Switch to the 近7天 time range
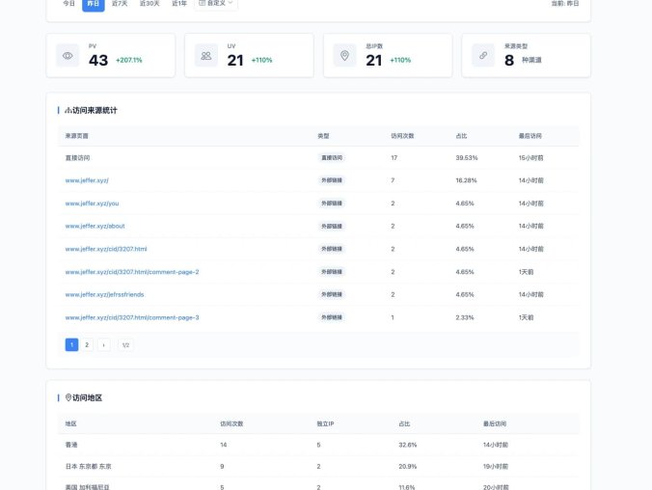This screenshot has width=652, height=490. (120, 4)
